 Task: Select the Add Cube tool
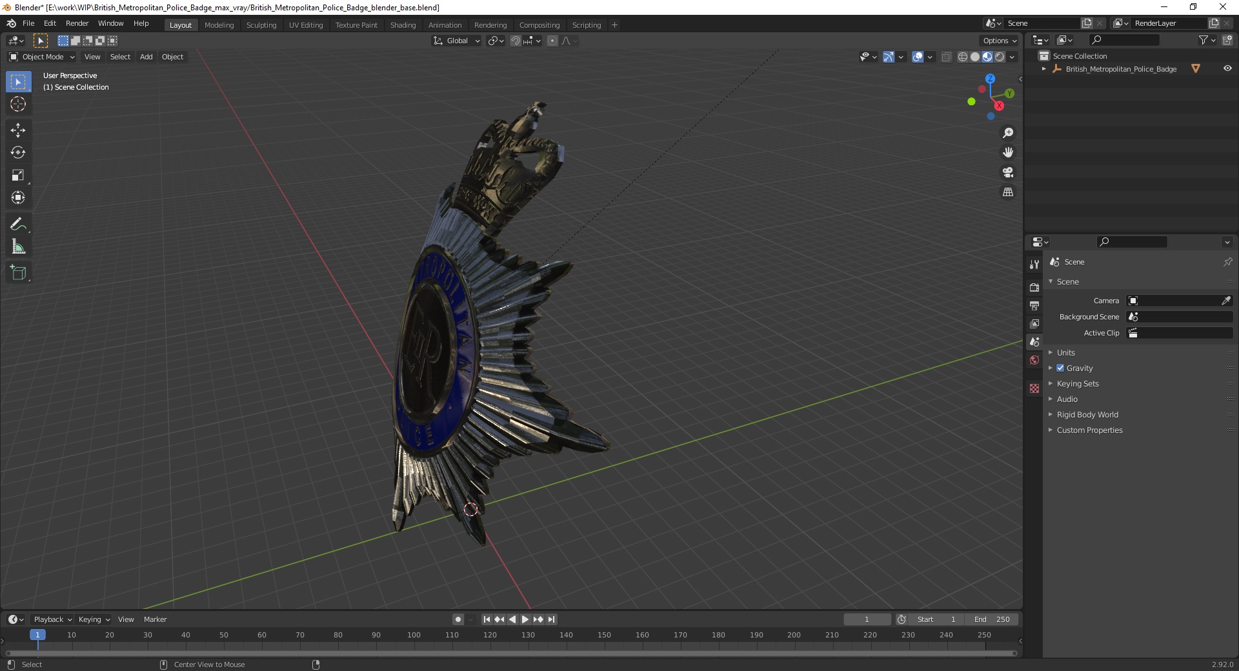click(x=18, y=273)
